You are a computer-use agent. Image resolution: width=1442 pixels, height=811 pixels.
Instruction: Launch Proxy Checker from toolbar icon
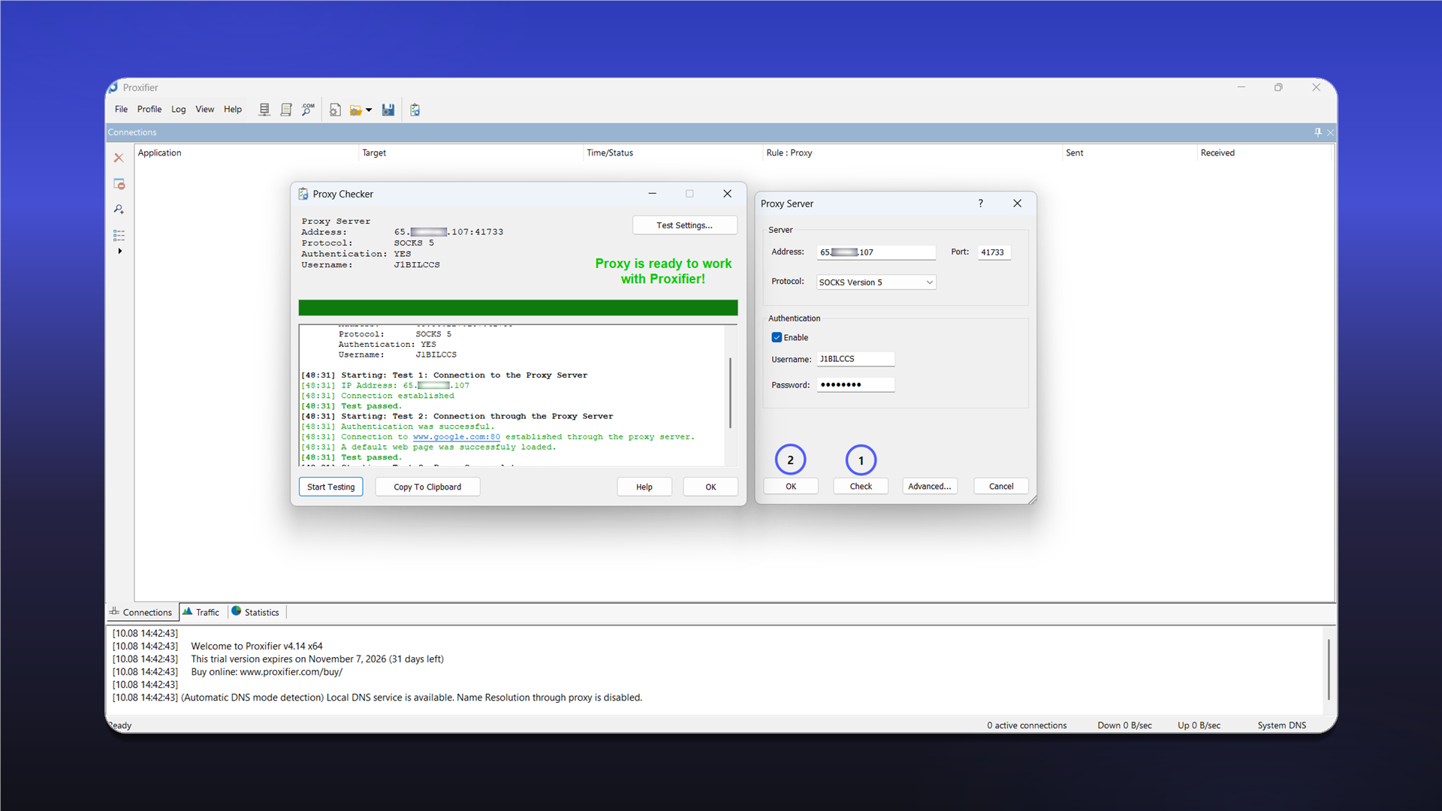pos(415,110)
